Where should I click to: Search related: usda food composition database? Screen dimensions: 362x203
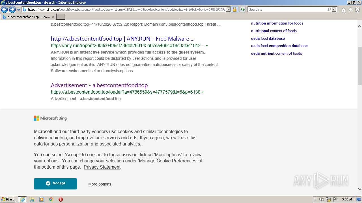279,46
